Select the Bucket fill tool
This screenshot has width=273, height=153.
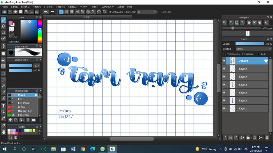pyautogui.click(x=3, y=60)
